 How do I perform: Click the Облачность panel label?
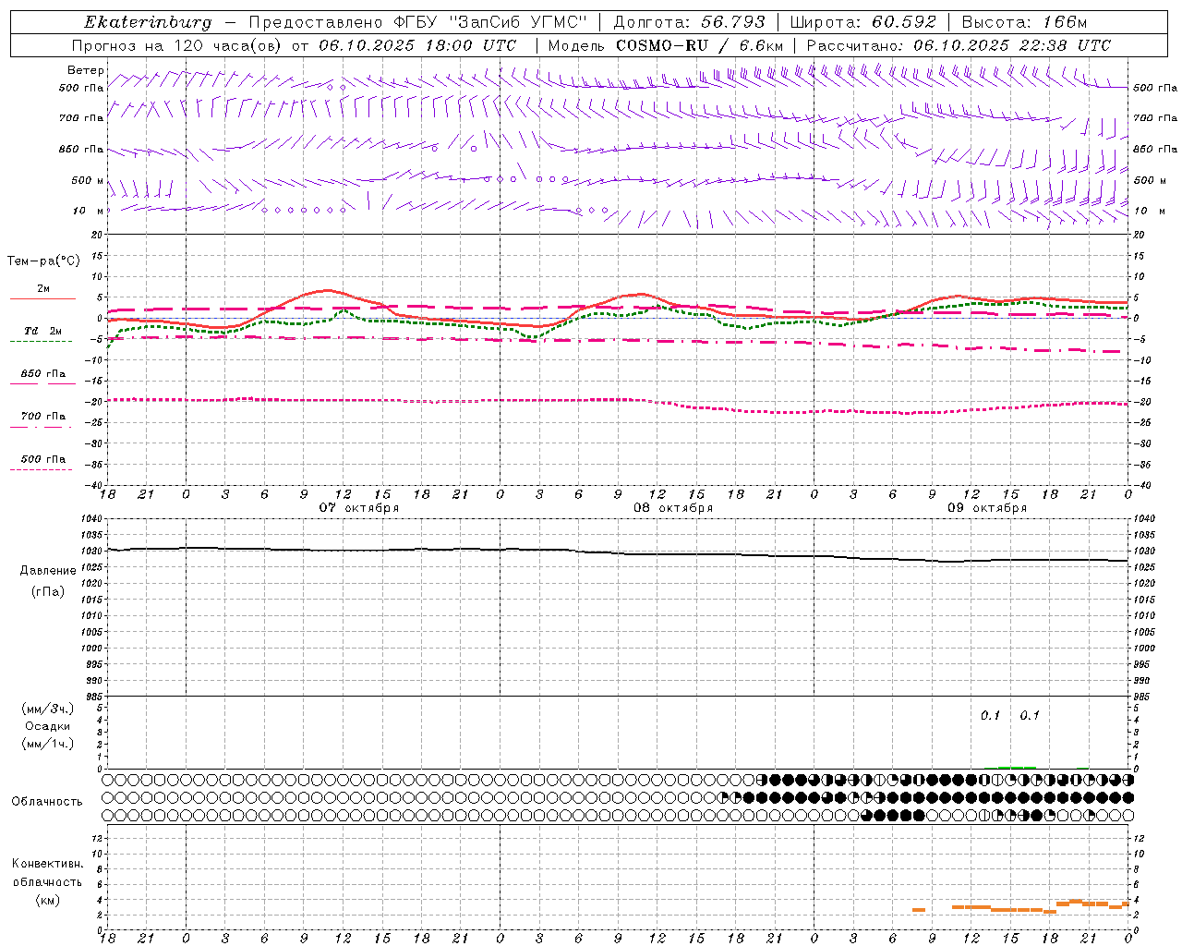tap(47, 802)
